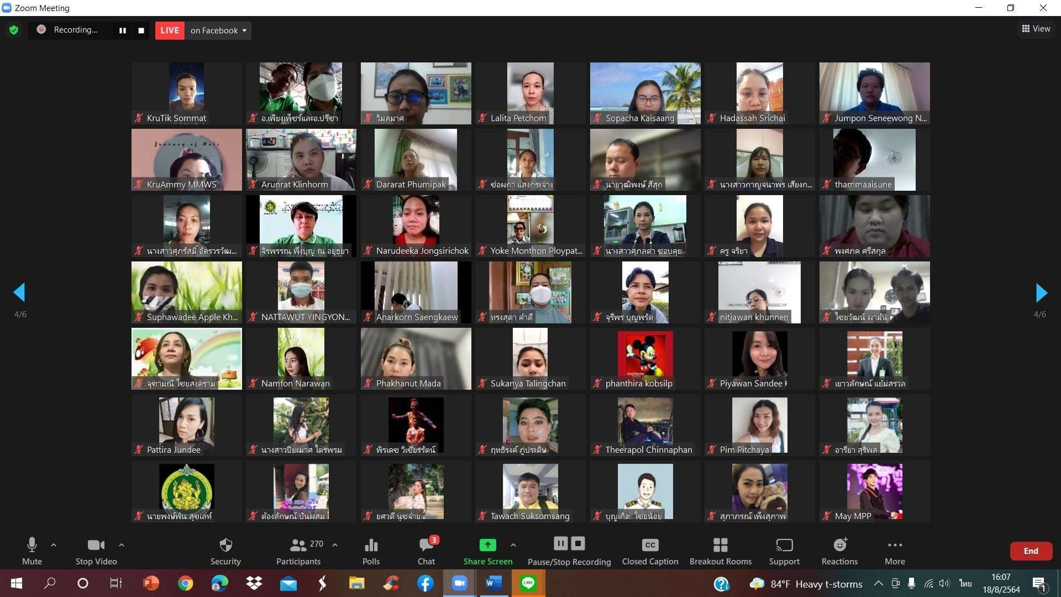Image resolution: width=1061 pixels, height=597 pixels.
Task: Open the Participants panel
Action: pyautogui.click(x=298, y=546)
